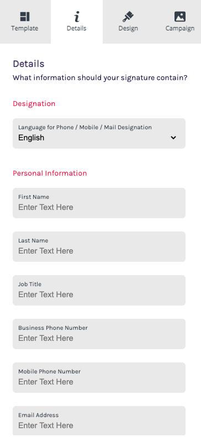
Task: Click the Template layout grid icon
Action: tap(25, 17)
